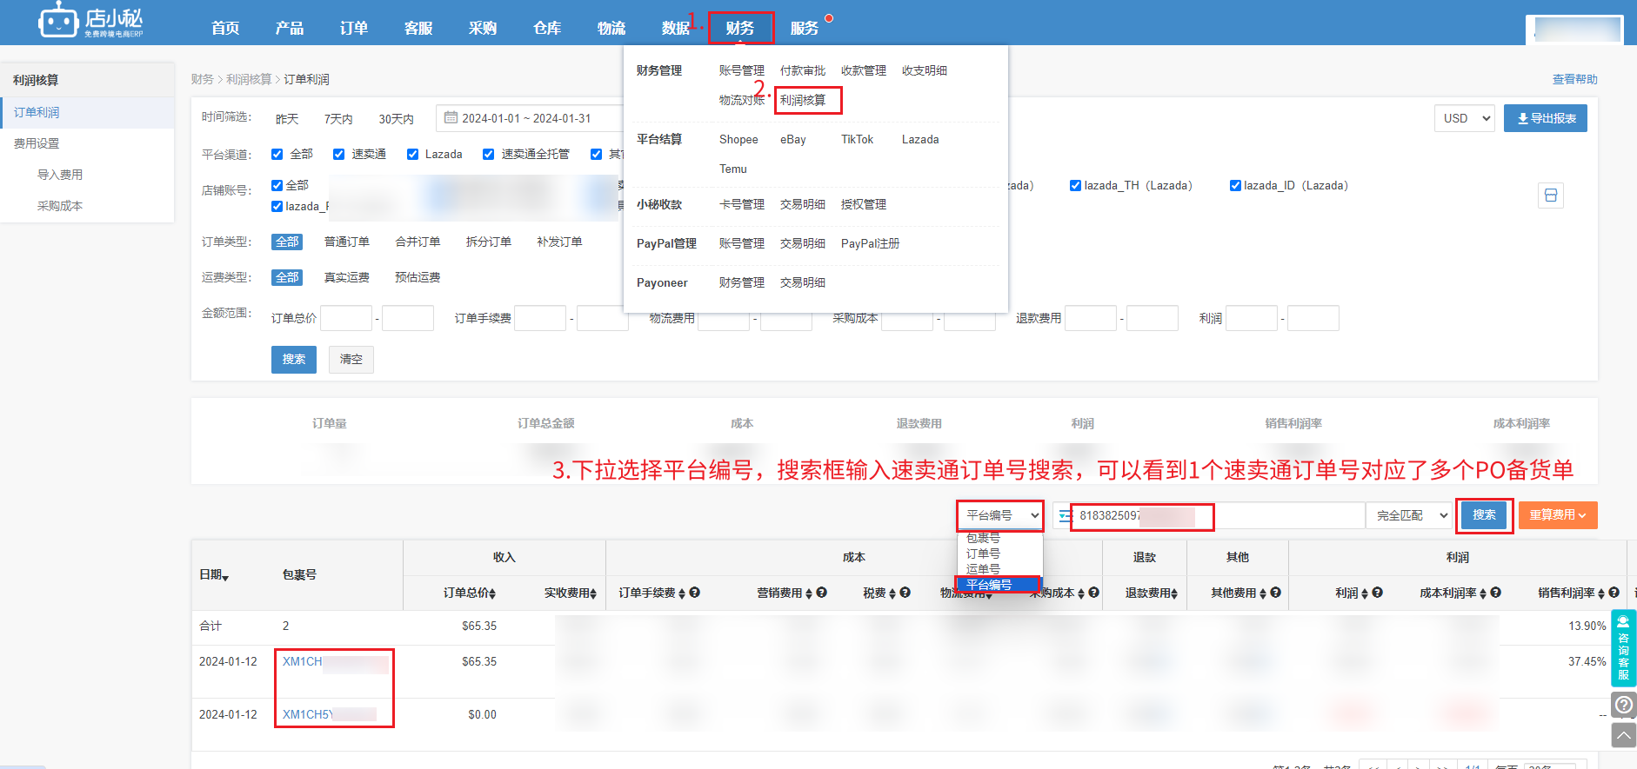This screenshot has height=769, width=1637.
Task: Toggle the 速卖通 platform checkbox
Action: tap(339, 154)
